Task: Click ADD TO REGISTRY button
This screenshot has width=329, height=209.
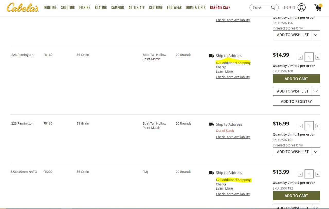Action: coord(296,101)
